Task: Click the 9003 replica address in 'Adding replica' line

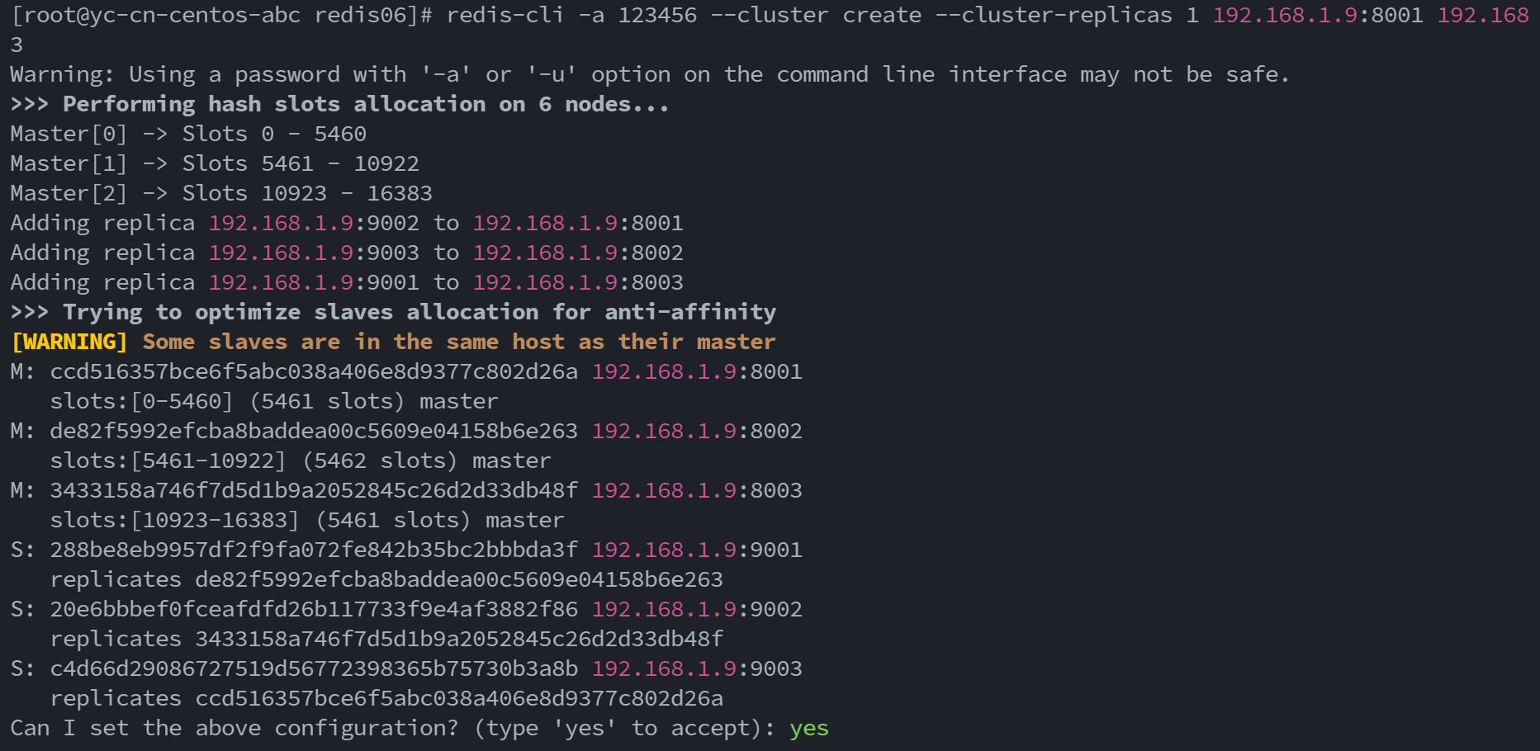Action: click(x=314, y=253)
